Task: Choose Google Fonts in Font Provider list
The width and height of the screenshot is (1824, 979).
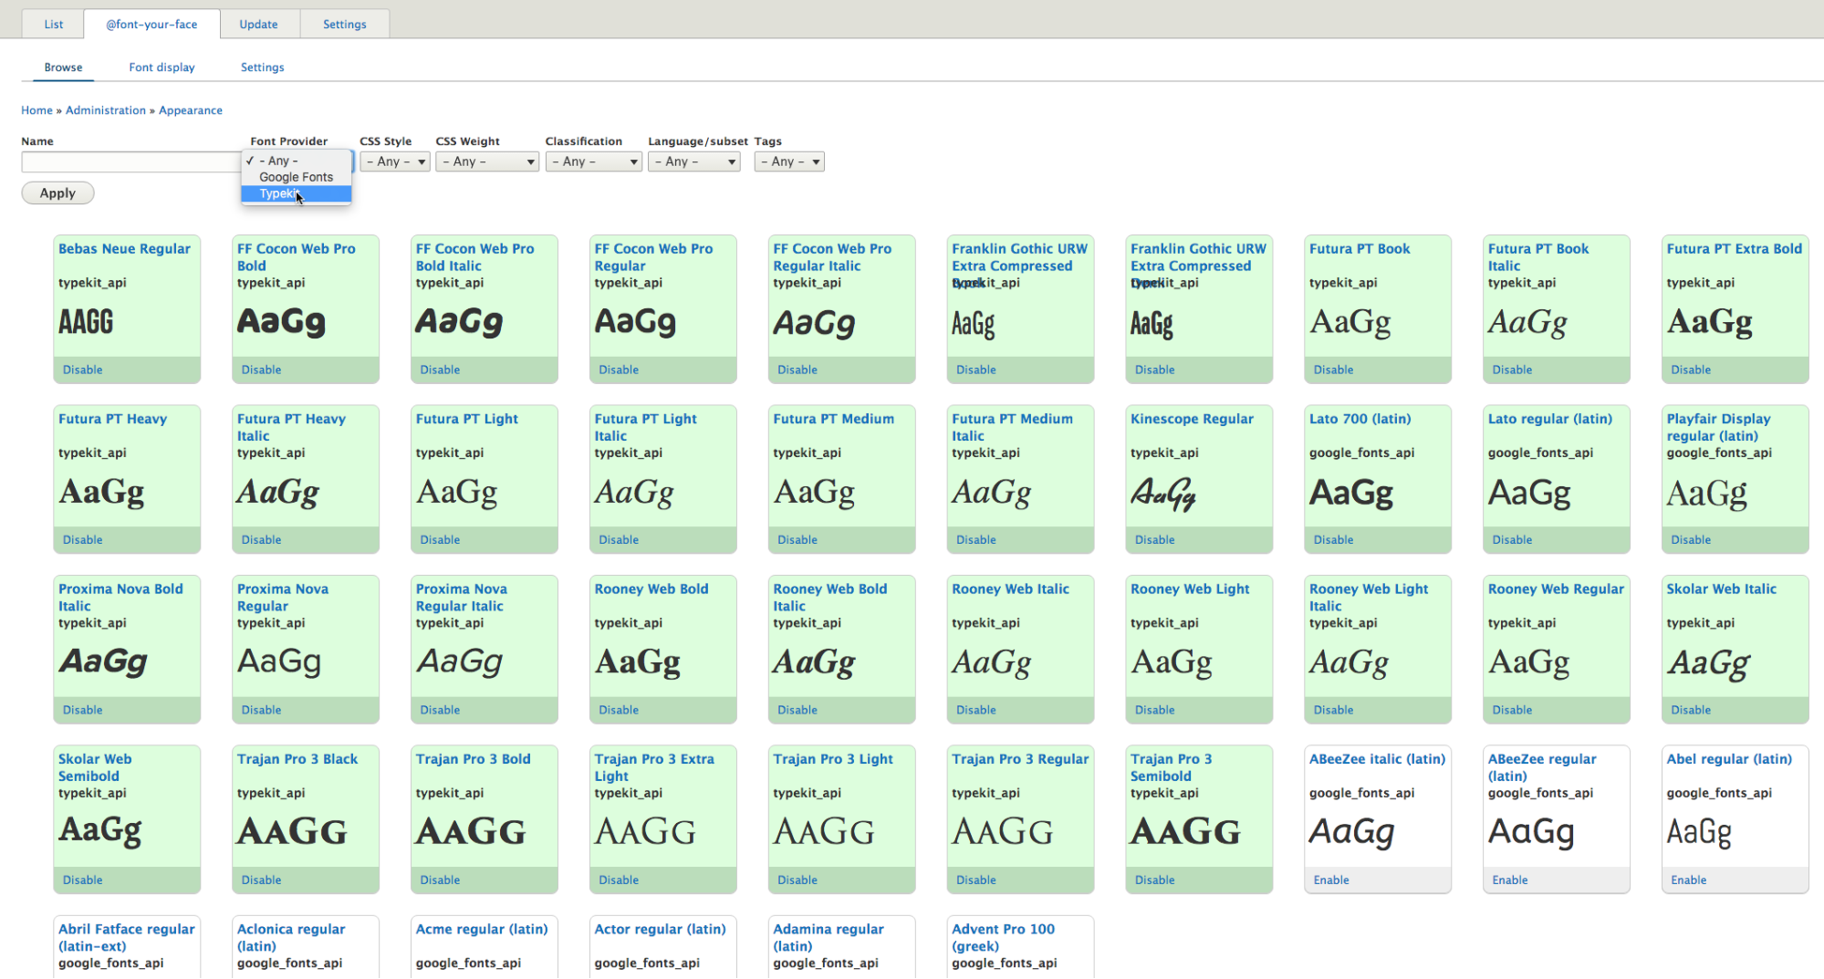Action: (x=296, y=177)
